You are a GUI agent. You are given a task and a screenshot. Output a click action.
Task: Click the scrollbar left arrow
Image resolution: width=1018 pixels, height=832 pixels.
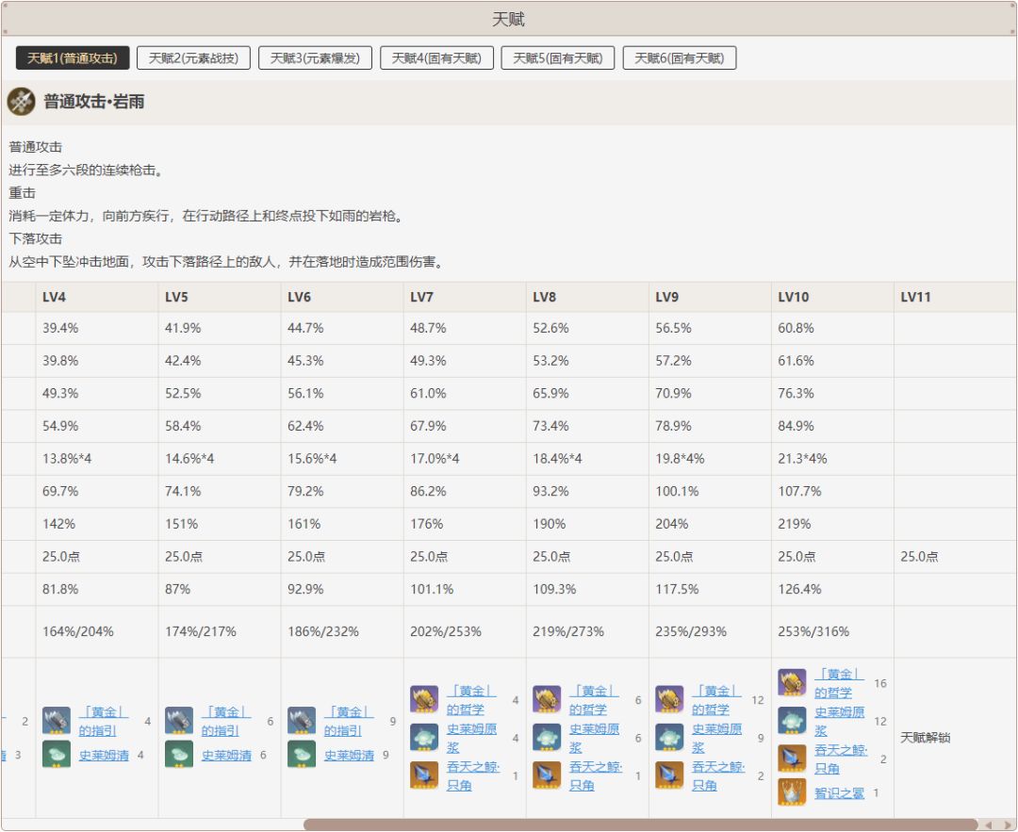point(989,824)
